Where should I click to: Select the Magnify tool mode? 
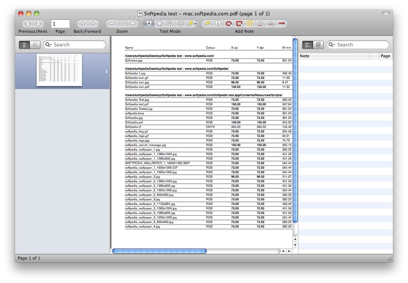pyautogui.click(x=170, y=23)
